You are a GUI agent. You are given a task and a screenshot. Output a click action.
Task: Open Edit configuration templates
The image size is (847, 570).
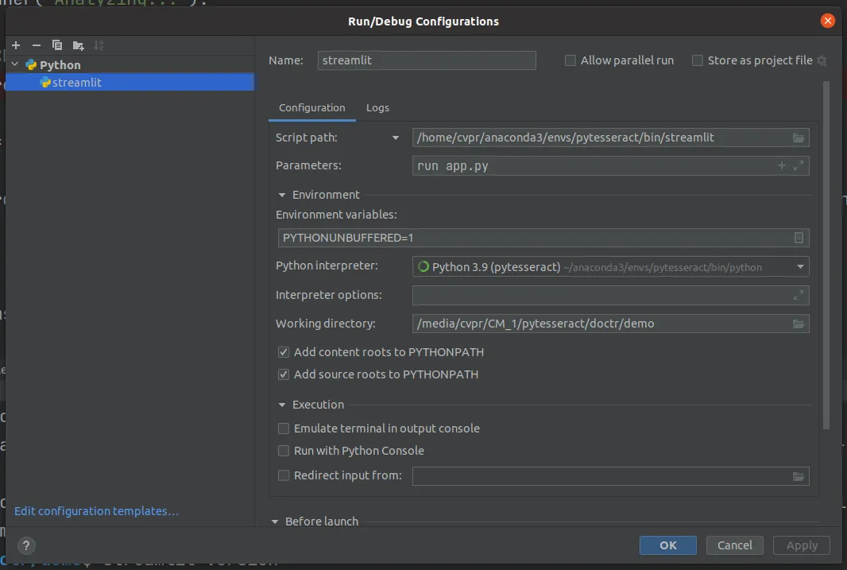[x=95, y=510]
